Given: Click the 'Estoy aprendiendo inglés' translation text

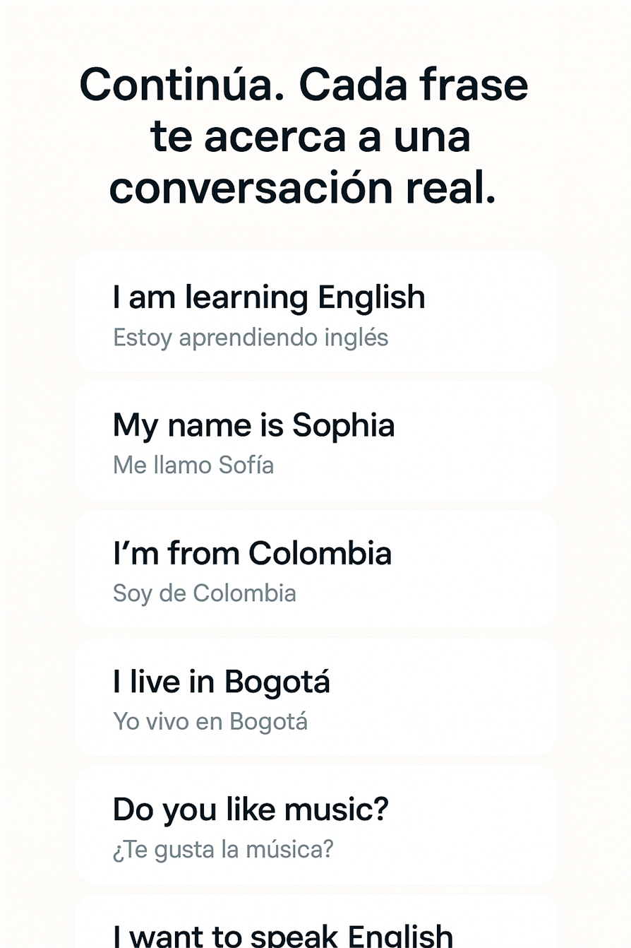Looking at the screenshot, I should [251, 338].
